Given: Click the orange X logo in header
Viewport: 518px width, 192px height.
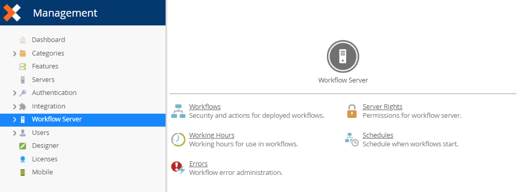Looking at the screenshot, I should click(x=12, y=13).
